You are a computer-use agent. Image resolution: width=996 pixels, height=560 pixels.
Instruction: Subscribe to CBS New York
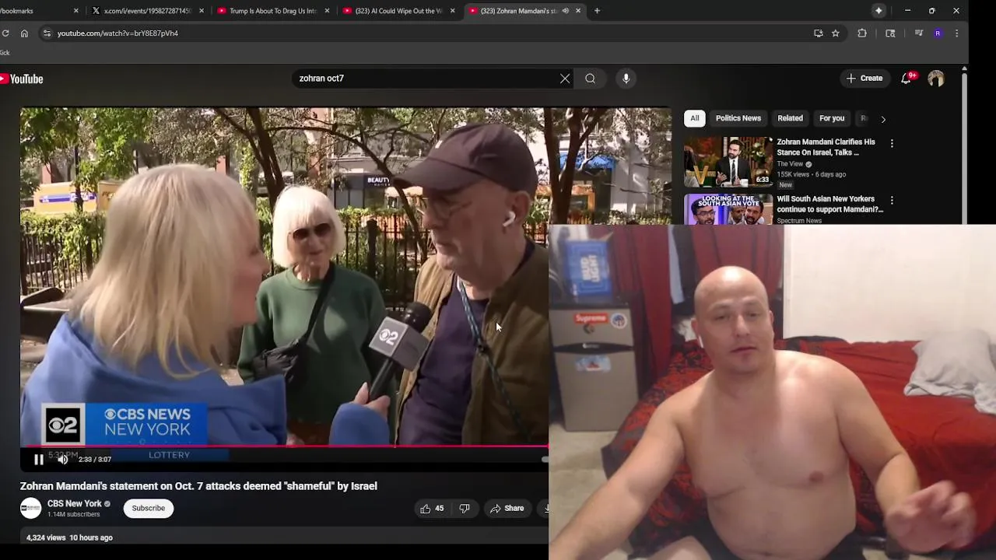[148, 509]
